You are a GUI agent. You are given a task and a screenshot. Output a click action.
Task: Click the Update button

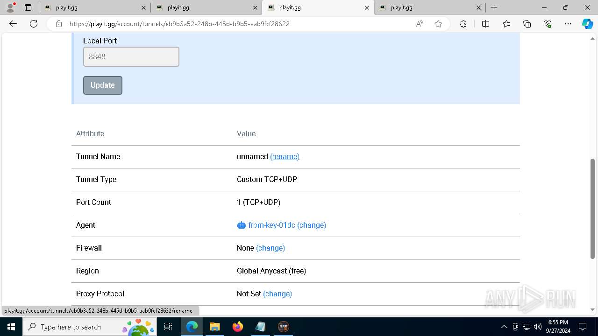pos(103,85)
